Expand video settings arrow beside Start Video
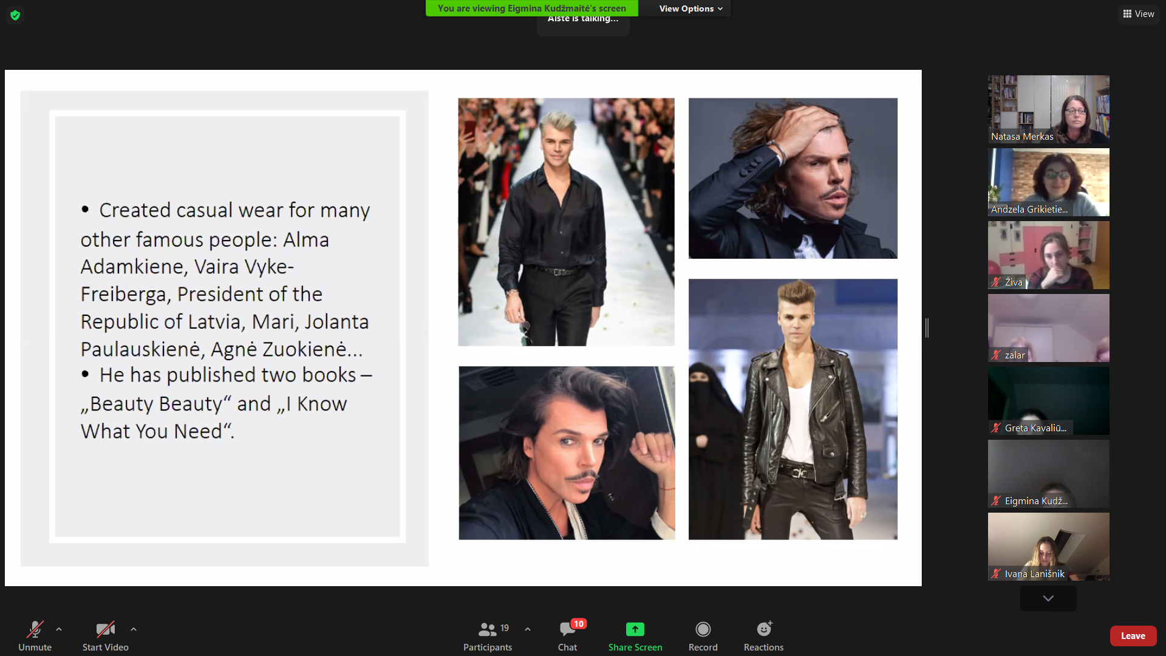This screenshot has height=656, width=1166. point(134,629)
